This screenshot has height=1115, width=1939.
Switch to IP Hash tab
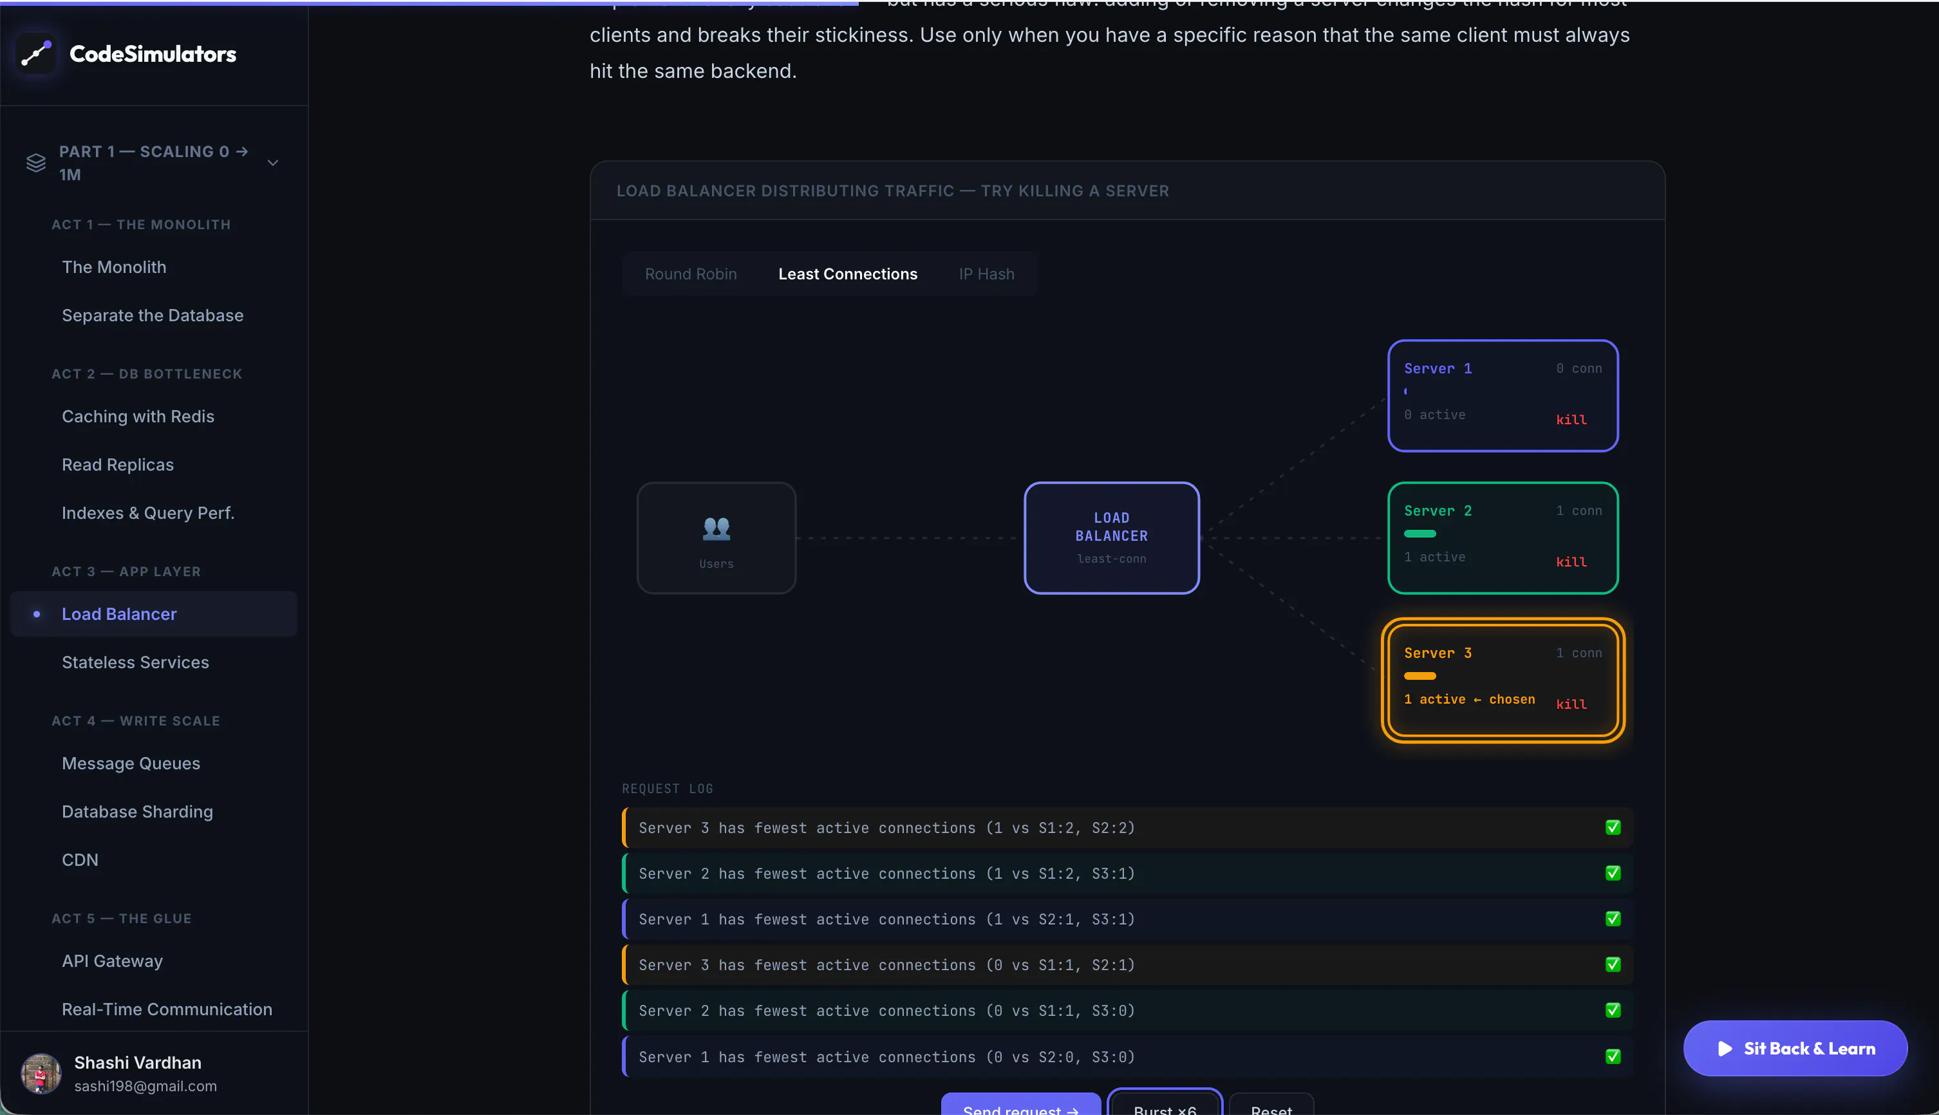[x=986, y=274]
